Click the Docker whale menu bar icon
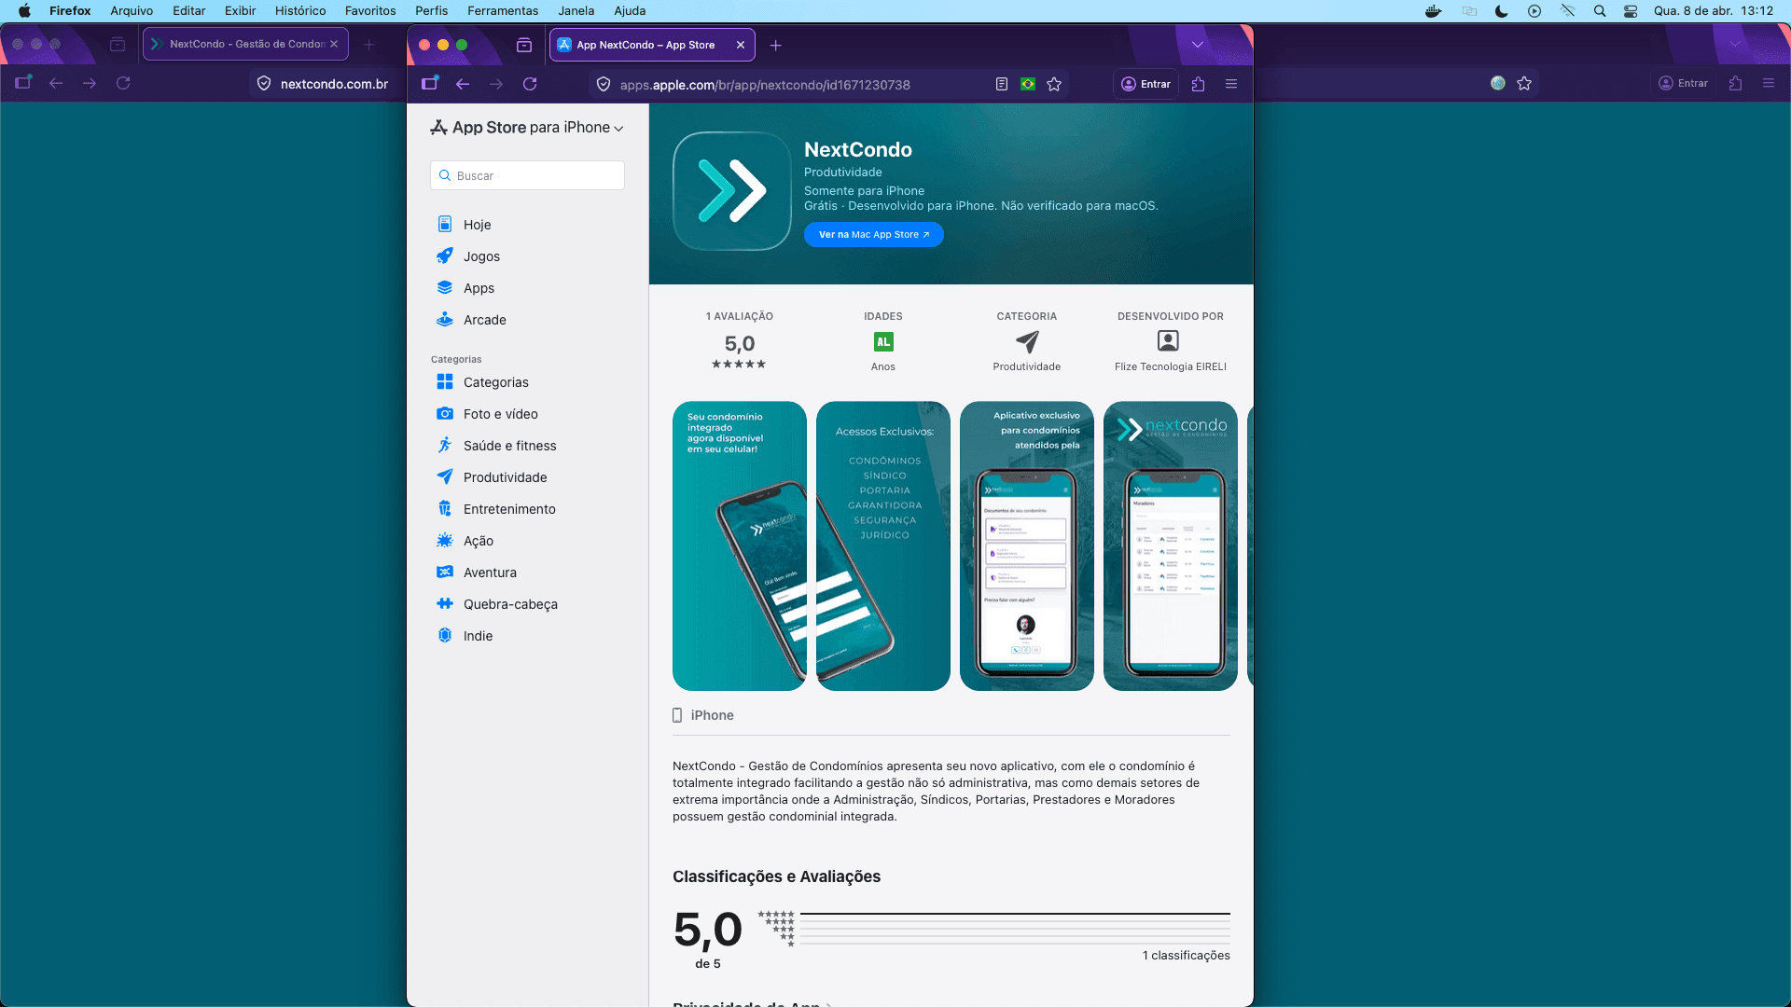1791x1007 pixels. tap(1434, 11)
